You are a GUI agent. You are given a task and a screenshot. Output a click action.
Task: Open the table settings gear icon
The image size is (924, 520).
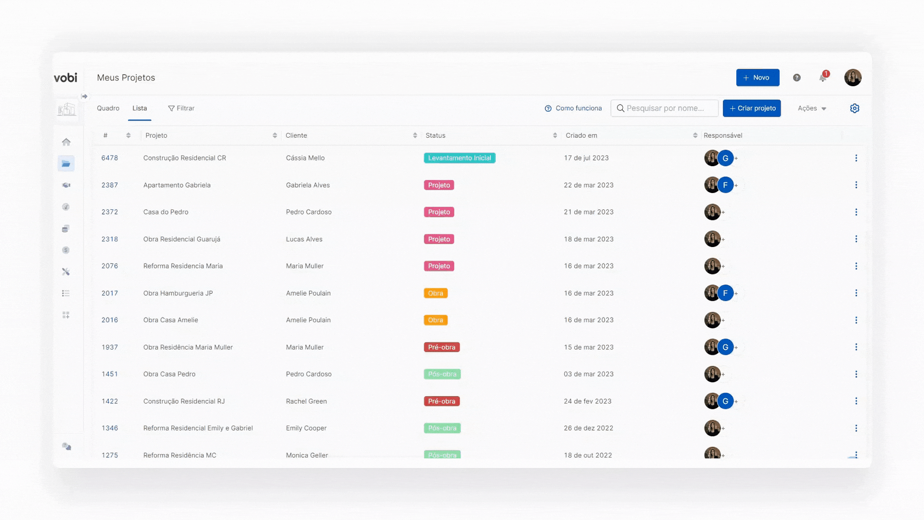(854, 108)
